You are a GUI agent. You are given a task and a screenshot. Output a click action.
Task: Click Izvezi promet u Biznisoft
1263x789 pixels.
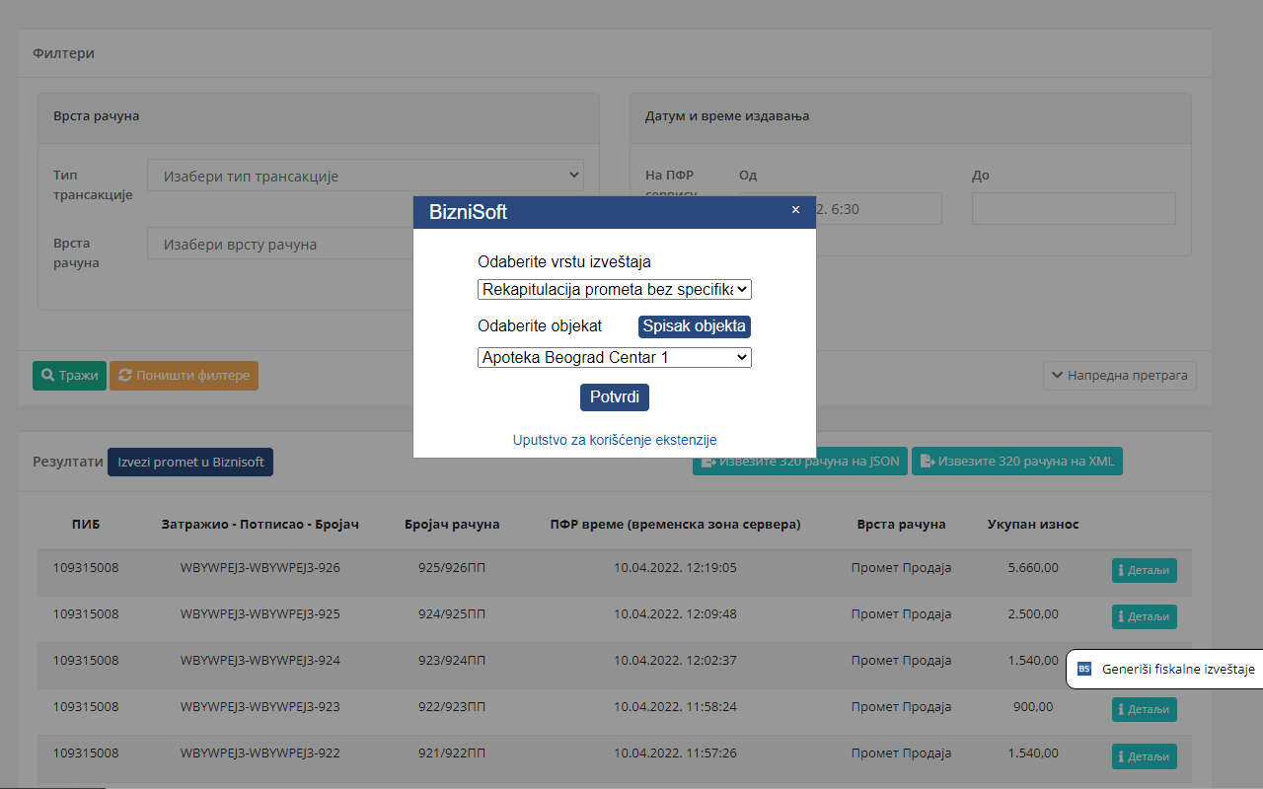click(x=189, y=461)
